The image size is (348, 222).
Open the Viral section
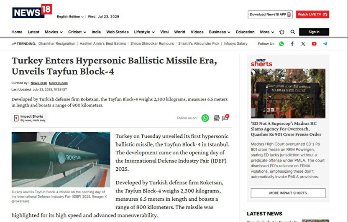(x=164, y=32)
